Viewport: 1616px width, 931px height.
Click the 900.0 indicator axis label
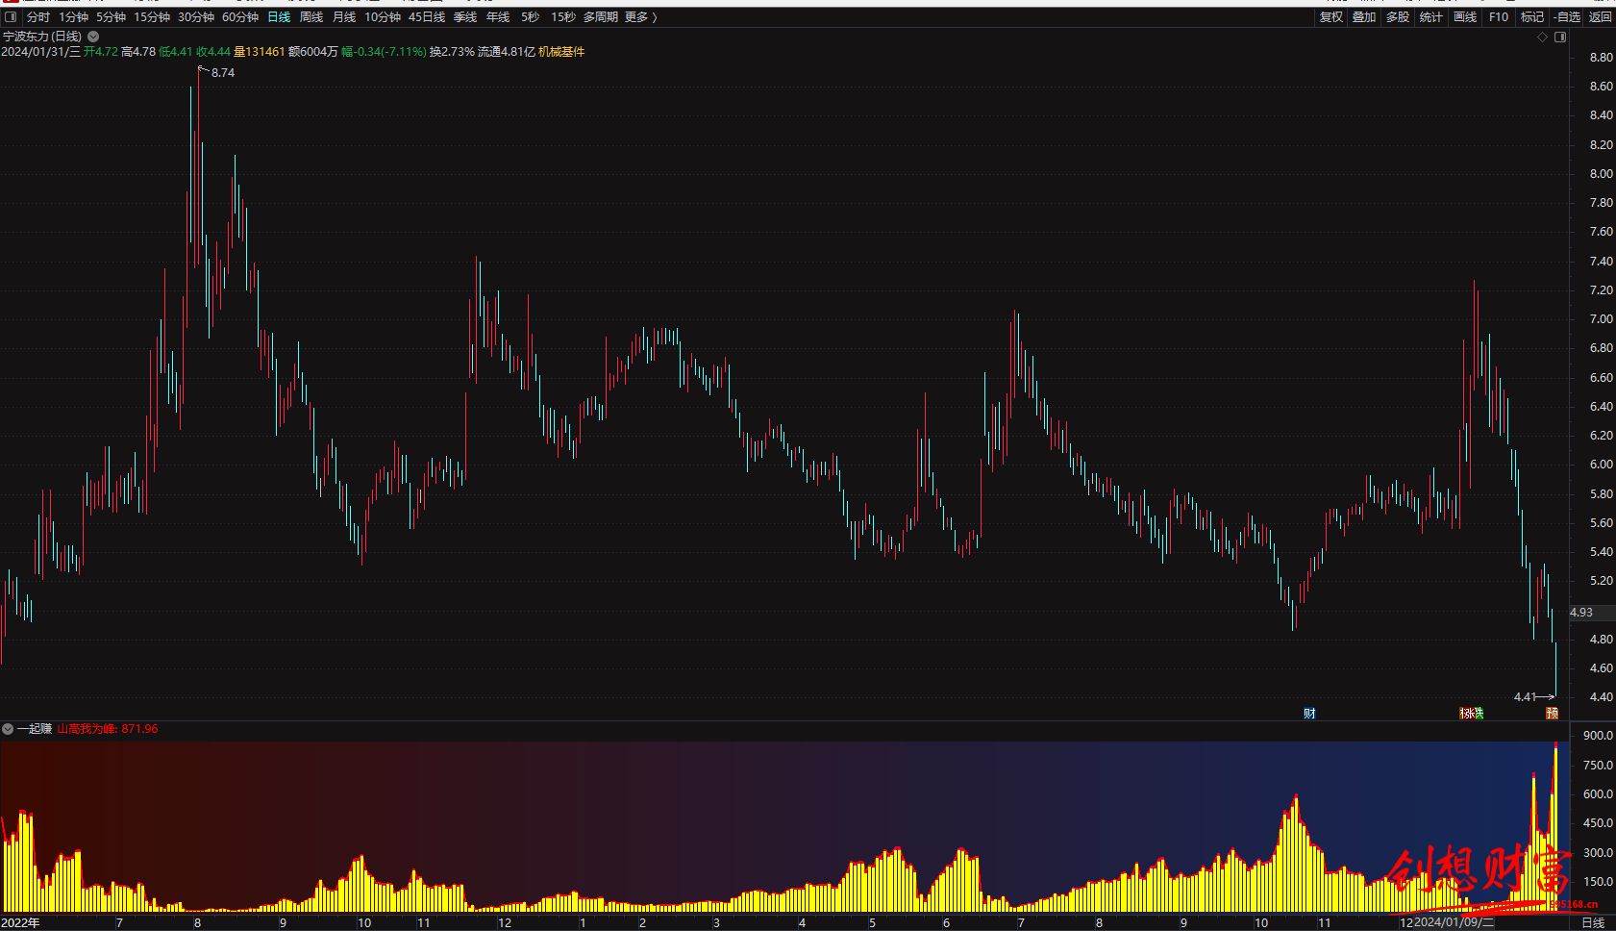1598,736
